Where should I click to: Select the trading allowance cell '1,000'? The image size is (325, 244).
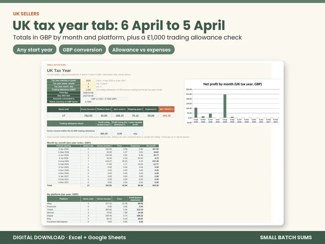[88, 89]
